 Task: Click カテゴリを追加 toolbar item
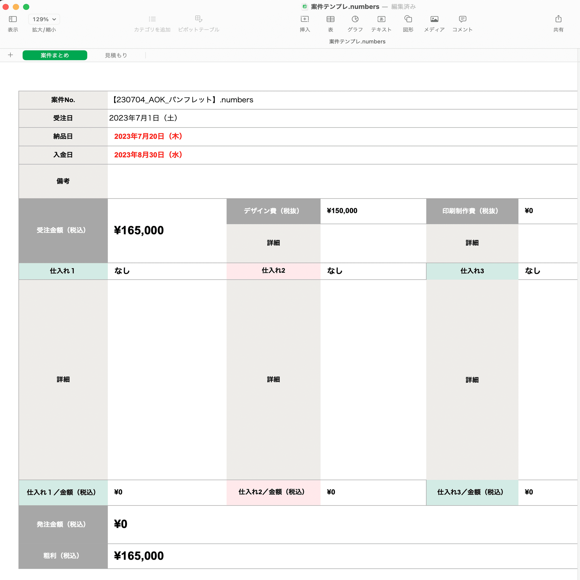pos(152,19)
